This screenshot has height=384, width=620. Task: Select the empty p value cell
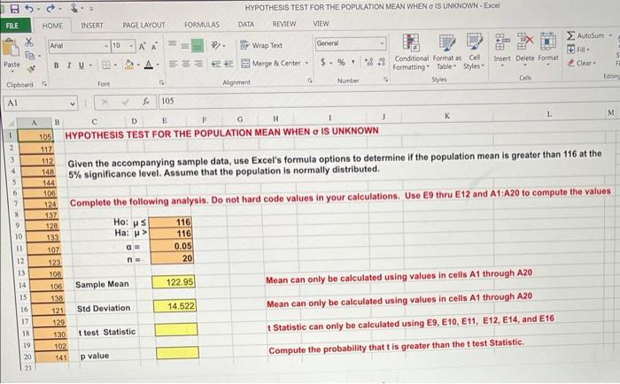pos(177,353)
